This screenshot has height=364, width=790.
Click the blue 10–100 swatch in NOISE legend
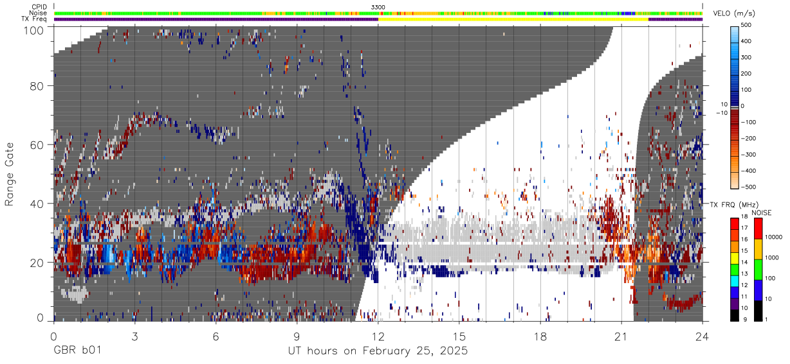758,290
